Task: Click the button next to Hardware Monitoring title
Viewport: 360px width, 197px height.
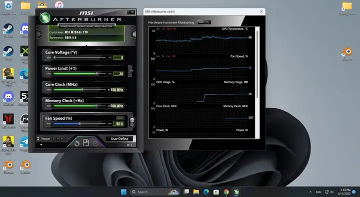Action: pos(204,23)
